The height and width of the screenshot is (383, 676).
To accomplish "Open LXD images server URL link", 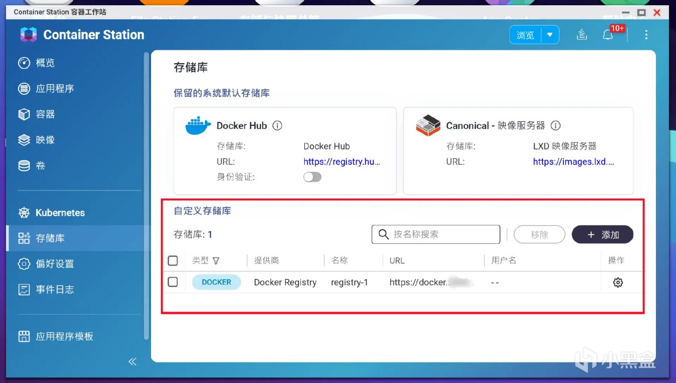I will pyautogui.click(x=574, y=162).
